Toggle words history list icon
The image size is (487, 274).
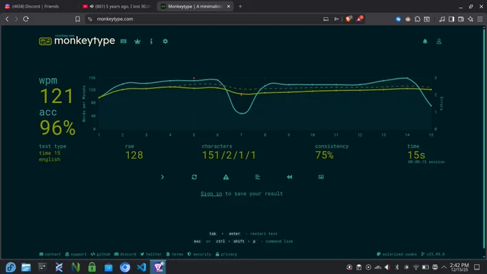pos(258,177)
